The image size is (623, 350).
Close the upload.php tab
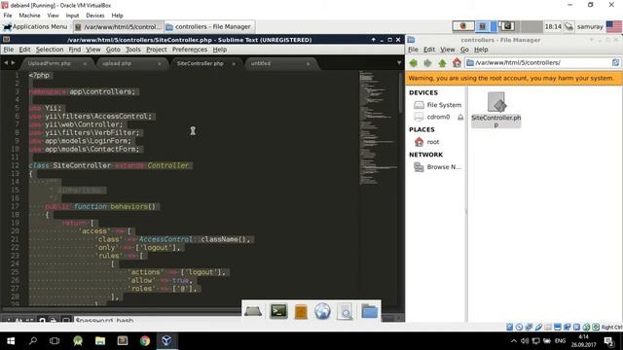pos(160,64)
